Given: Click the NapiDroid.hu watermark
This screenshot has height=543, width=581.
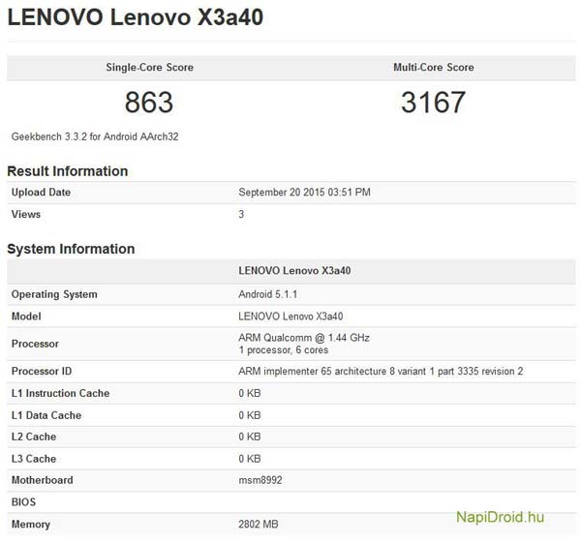Looking at the screenshot, I should point(500,517).
